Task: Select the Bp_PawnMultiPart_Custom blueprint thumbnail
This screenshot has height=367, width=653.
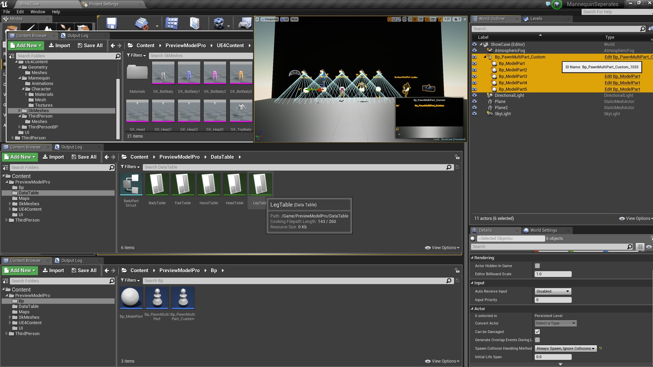Action: coord(183,298)
